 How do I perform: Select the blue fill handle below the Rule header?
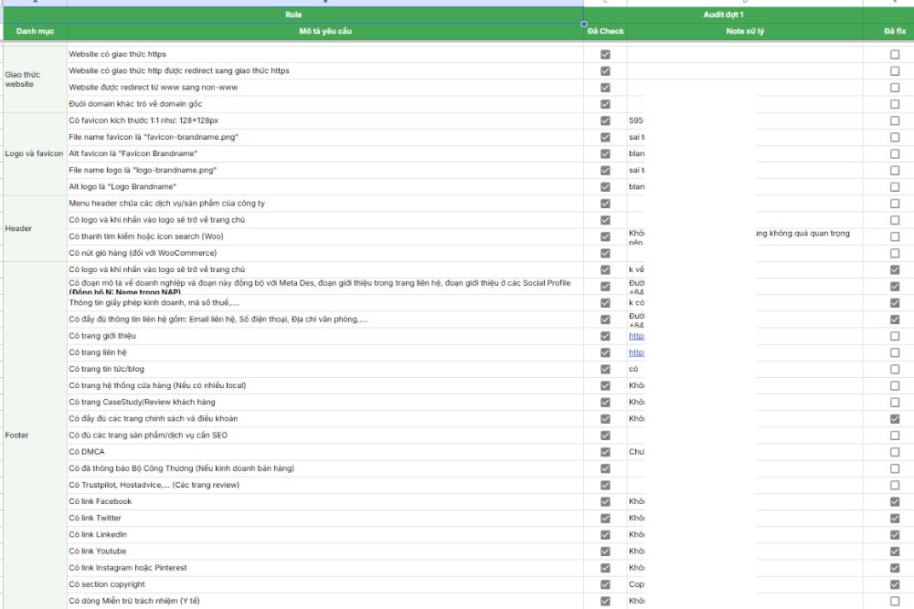583,24
